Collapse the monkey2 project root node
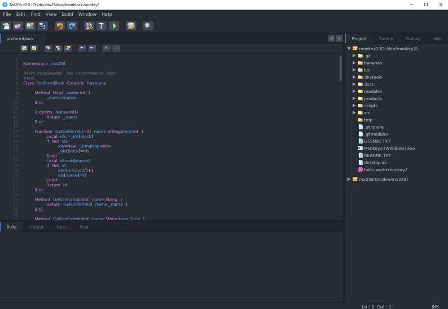This screenshot has width=448, height=309. 349,49
